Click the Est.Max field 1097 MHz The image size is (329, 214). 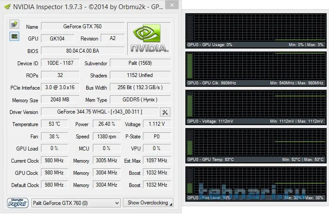coord(157,160)
